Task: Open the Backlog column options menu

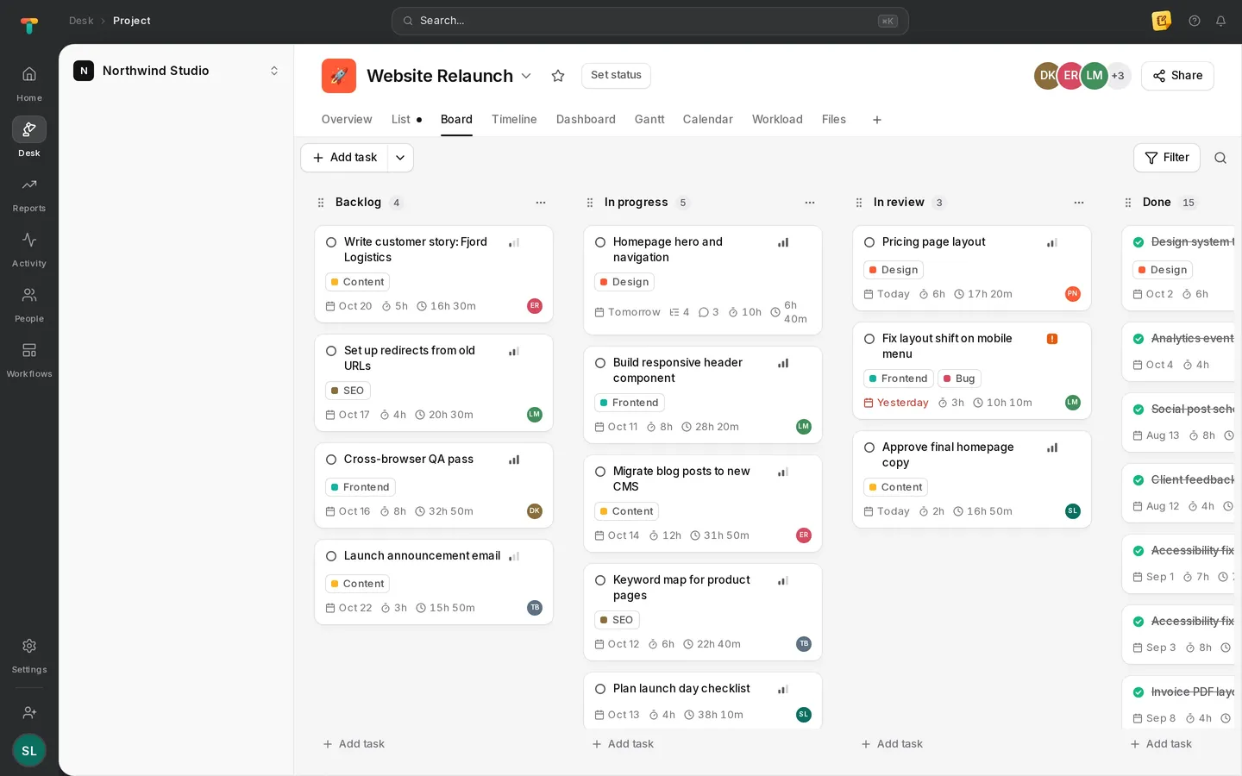Action: (541, 203)
